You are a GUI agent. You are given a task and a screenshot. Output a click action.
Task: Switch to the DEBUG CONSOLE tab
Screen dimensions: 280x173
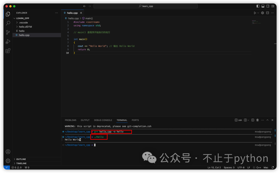pos(103,120)
